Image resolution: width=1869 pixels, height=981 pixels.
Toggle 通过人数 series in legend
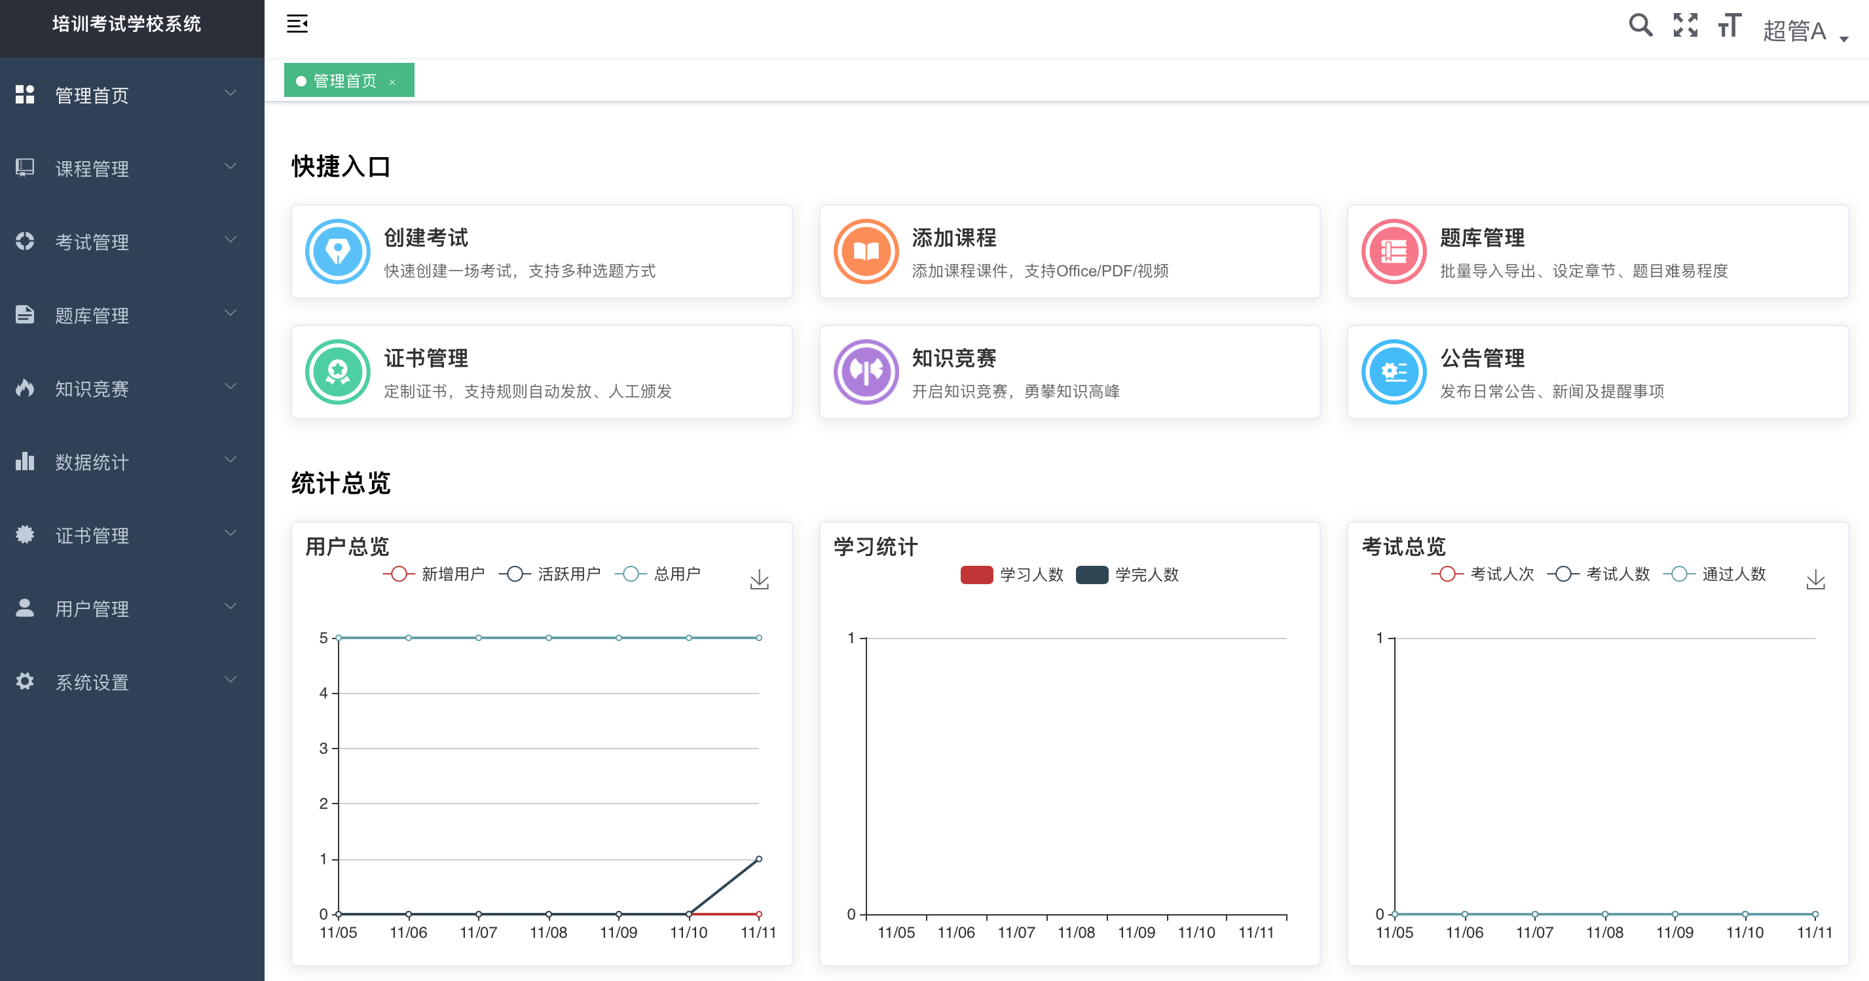1714,574
